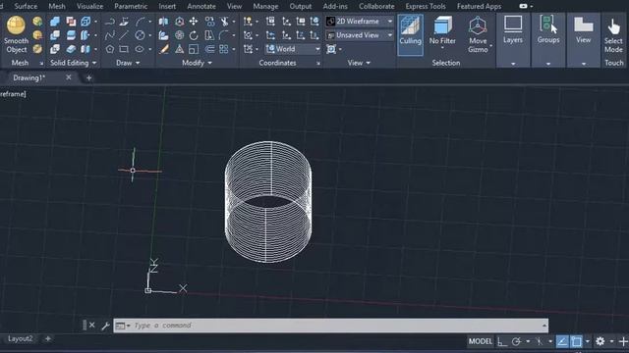Click the Erase tool in Modify panel
Screen dimensions: 629x353
click(164, 49)
